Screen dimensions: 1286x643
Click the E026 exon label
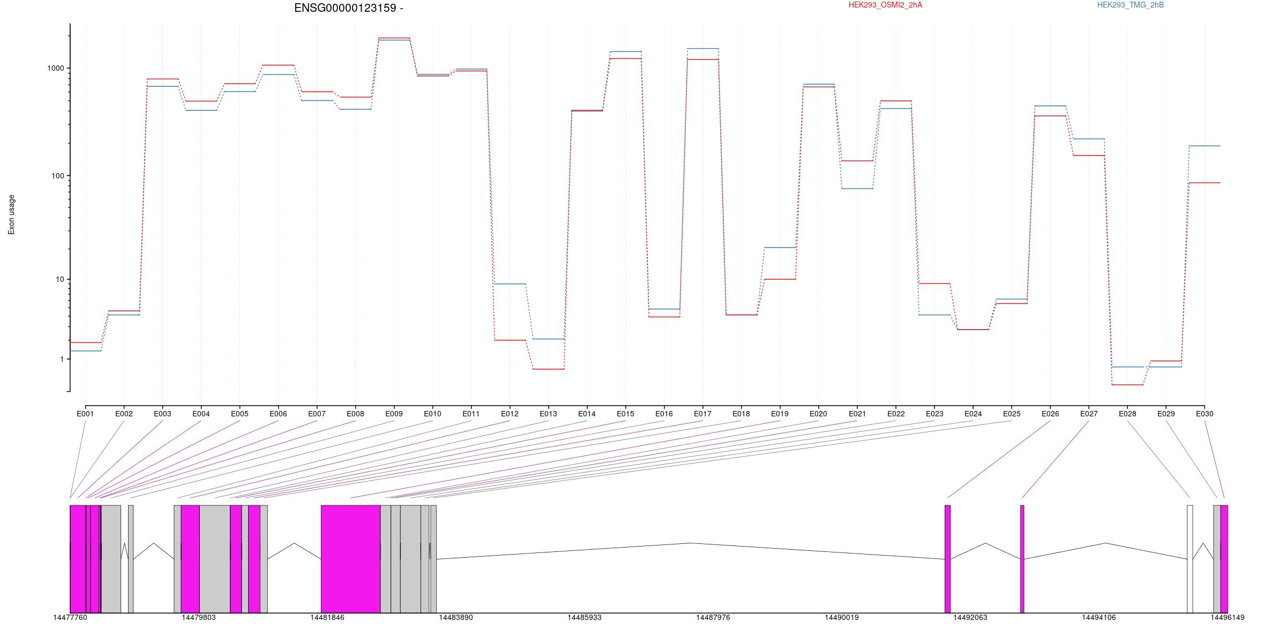pyautogui.click(x=1050, y=414)
